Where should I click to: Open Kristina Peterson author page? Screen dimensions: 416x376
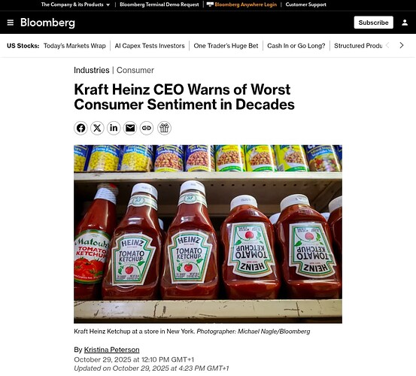click(x=111, y=350)
